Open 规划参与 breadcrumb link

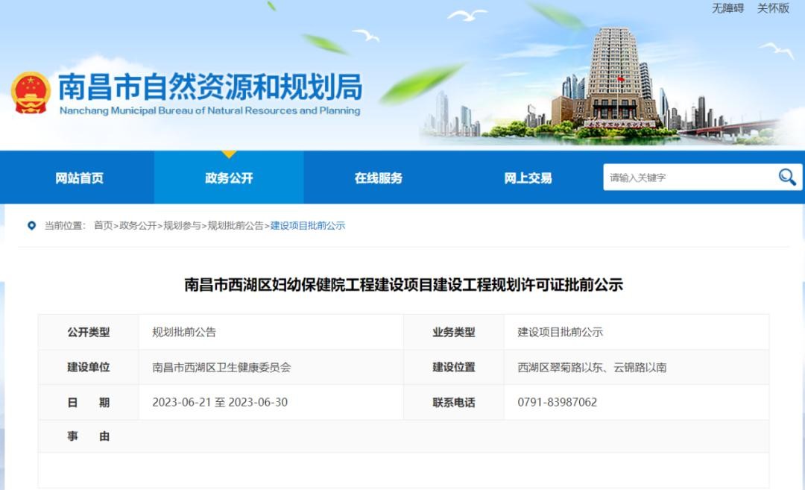click(182, 225)
